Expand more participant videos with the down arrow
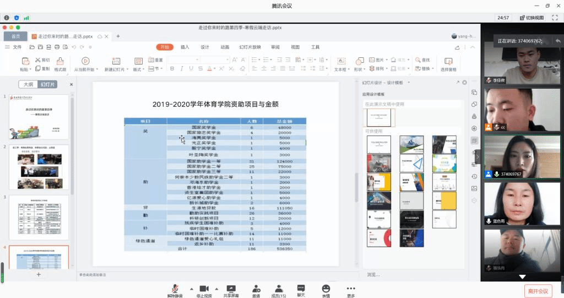 (x=522, y=277)
